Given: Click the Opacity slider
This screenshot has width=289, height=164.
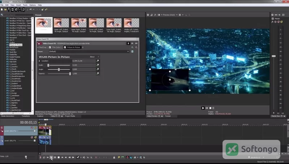Looking at the screenshot, I should 59,74.
